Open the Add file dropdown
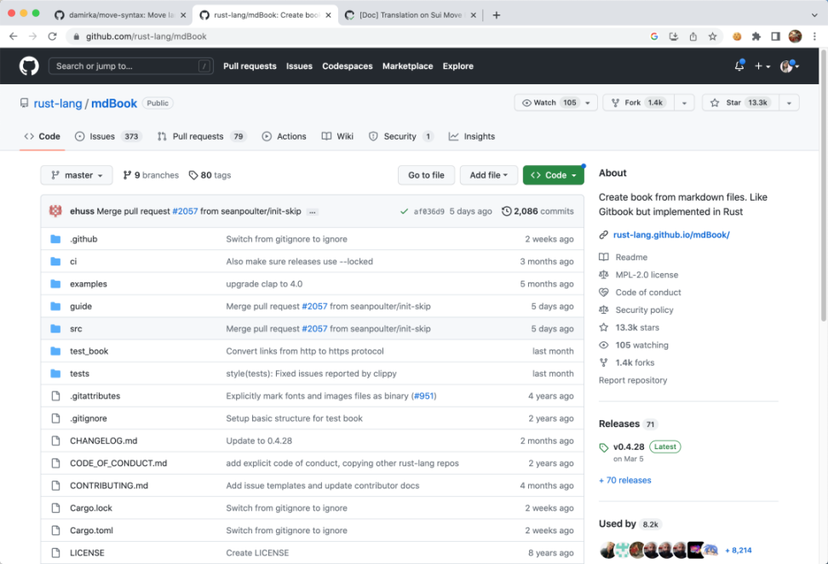Image resolution: width=828 pixels, height=564 pixels. click(489, 175)
